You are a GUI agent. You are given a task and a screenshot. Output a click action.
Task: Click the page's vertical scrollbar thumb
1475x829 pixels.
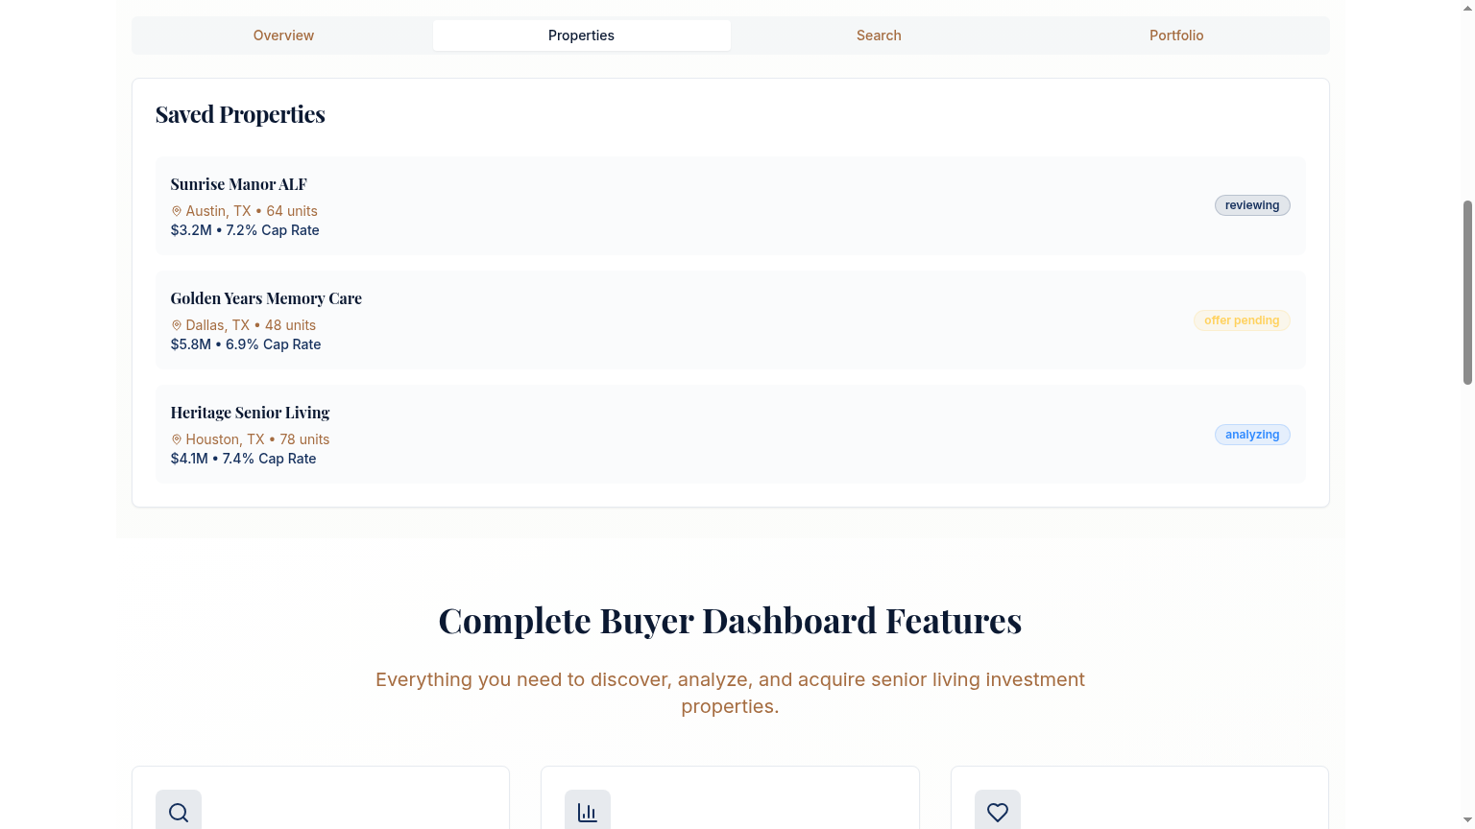tap(1467, 293)
